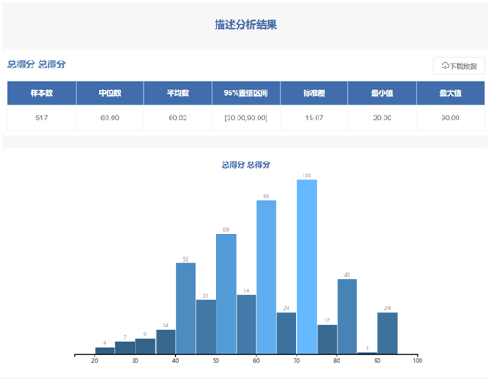Click the 最大值 column header
Screen dimensions: 490x381
click(450, 93)
